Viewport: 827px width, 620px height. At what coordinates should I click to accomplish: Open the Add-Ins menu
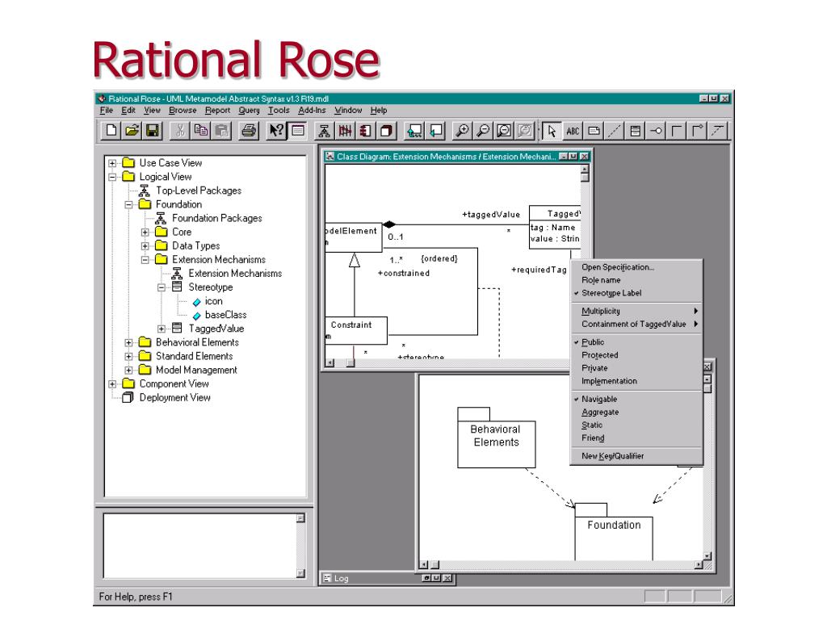[x=312, y=110]
